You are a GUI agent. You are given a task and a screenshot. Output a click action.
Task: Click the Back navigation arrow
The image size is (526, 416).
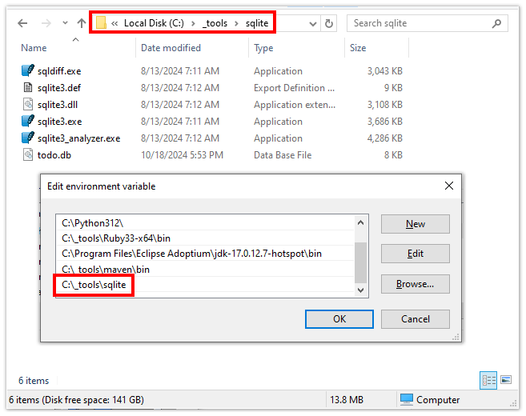pyautogui.click(x=22, y=23)
